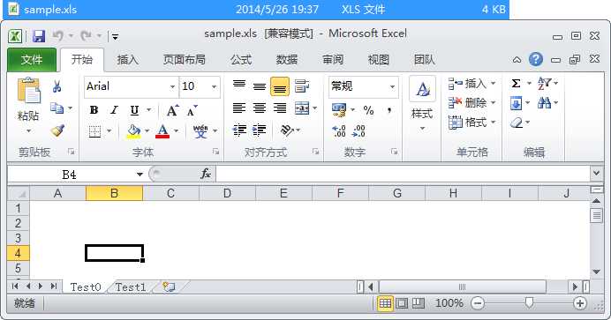Toggle Center alignment

click(260, 108)
